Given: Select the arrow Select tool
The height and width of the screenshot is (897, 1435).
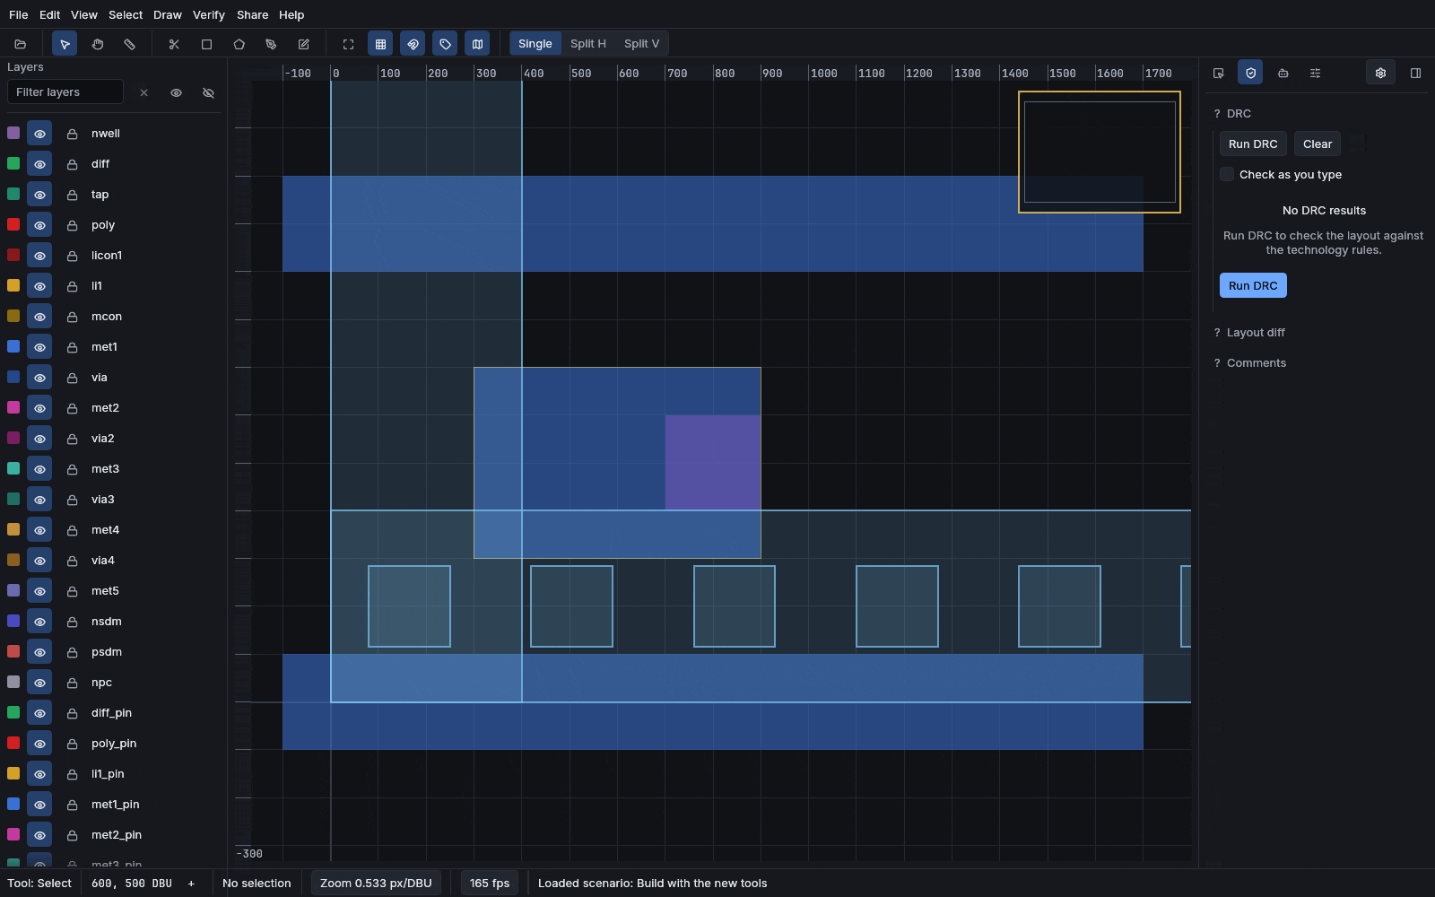Looking at the screenshot, I should (x=65, y=44).
